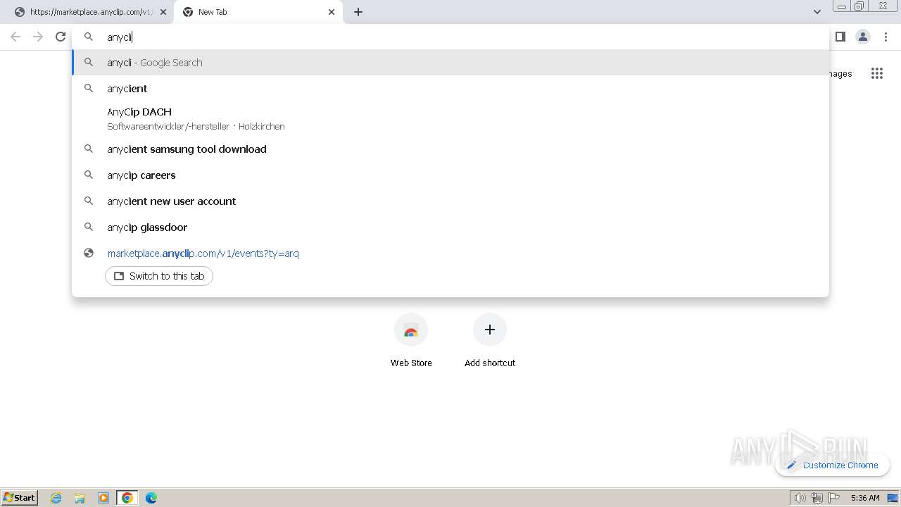This screenshot has width=901, height=507.
Task: Pick 'anyclient new user account' suggestion
Action: (450, 201)
